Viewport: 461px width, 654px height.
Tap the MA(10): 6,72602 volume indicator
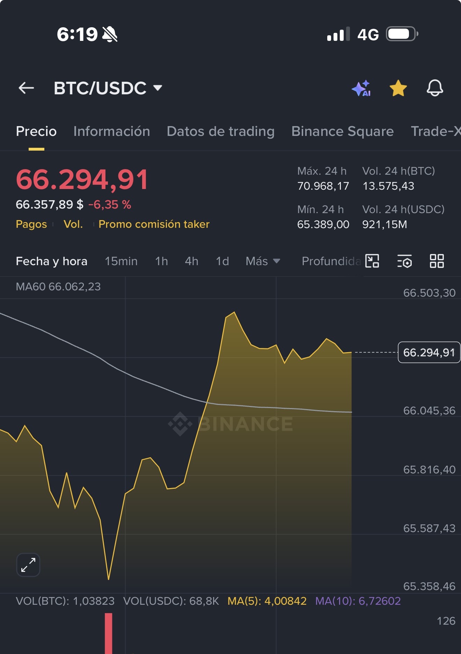tap(358, 601)
